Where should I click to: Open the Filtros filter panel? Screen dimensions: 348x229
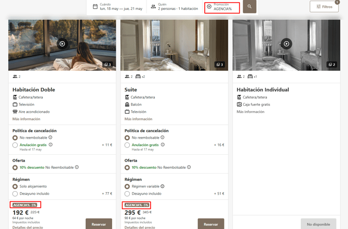click(324, 7)
